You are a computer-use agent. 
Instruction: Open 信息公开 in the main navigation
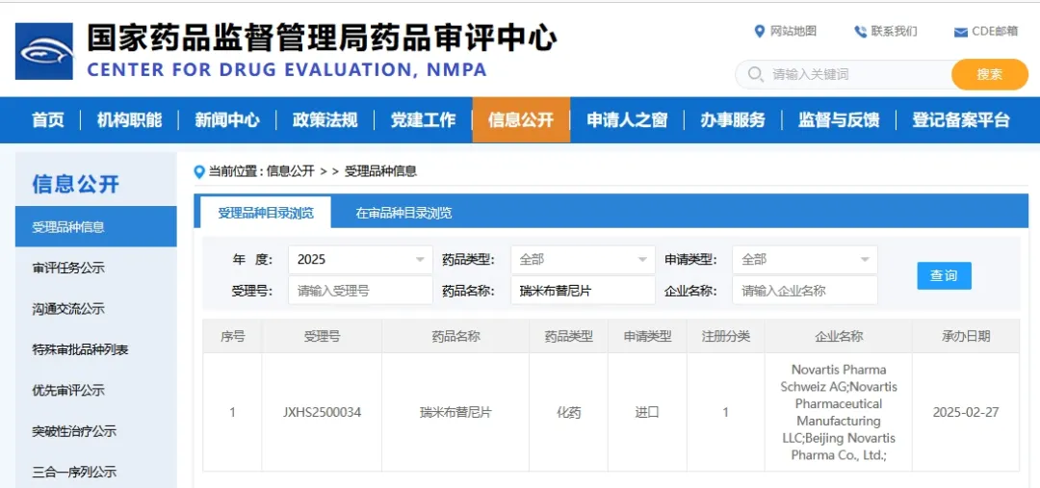click(x=521, y=120)
